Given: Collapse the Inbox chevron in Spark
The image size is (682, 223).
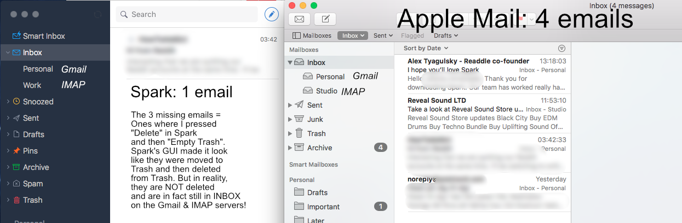Looking at the screenshot, I should (7, 53).
